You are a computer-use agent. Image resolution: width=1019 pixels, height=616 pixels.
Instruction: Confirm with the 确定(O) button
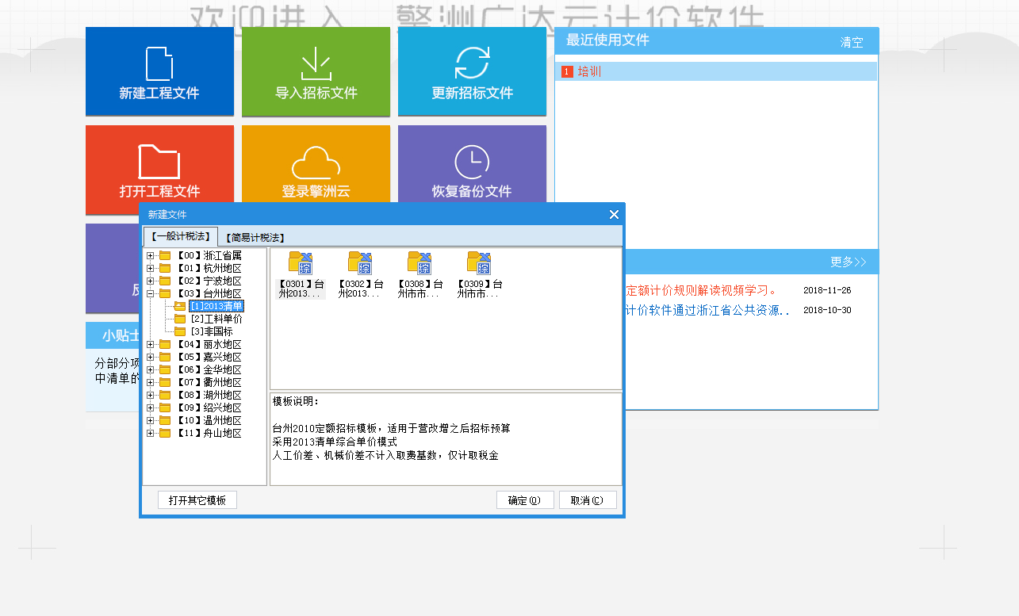[x=525, y=500]
